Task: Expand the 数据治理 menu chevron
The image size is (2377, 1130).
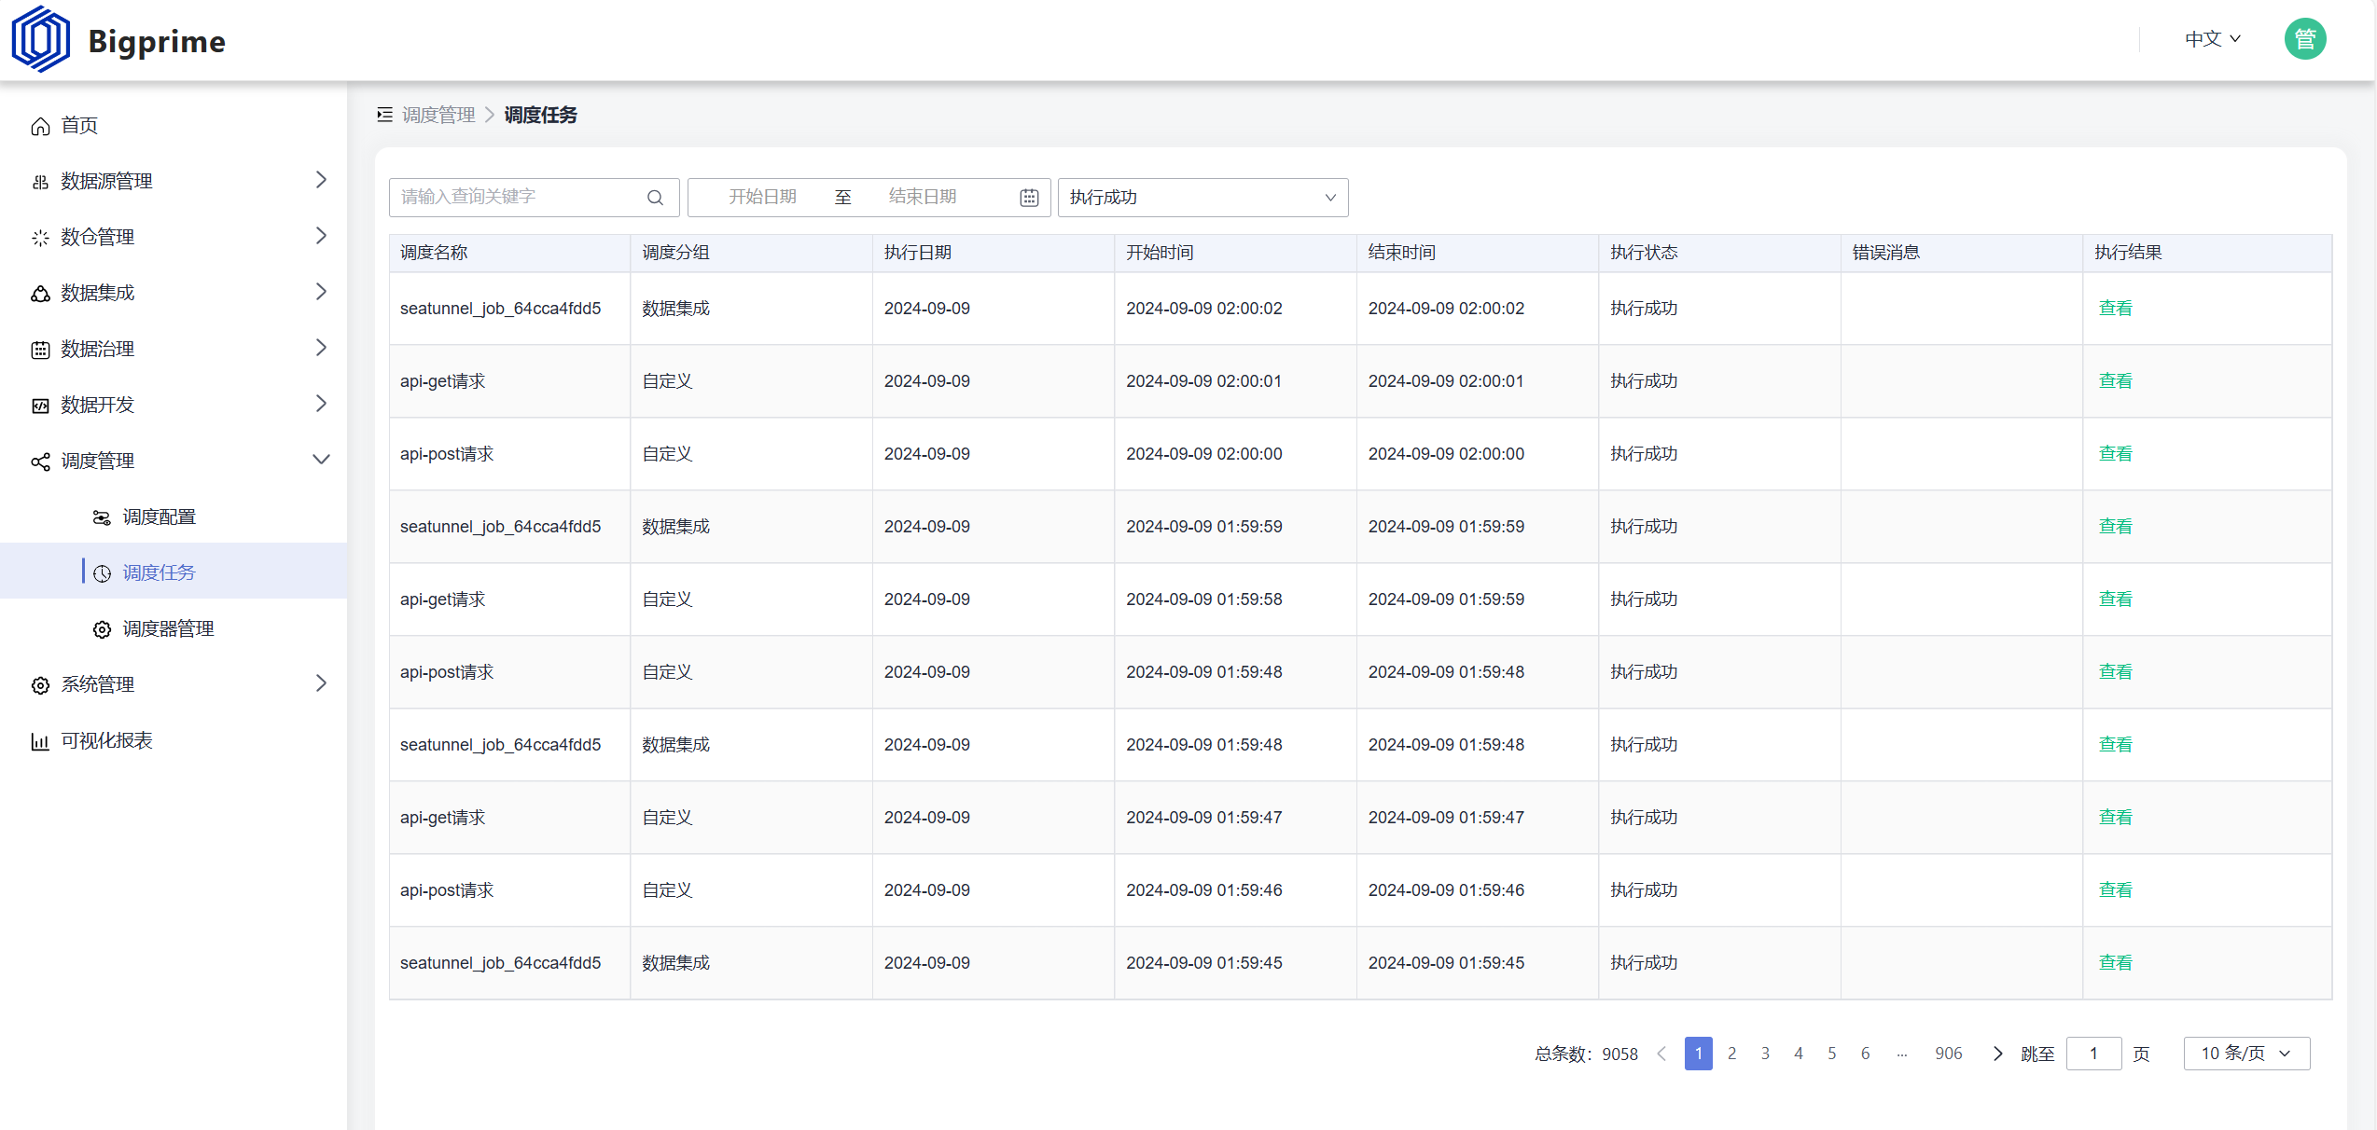Action: [x=321, y=348]
